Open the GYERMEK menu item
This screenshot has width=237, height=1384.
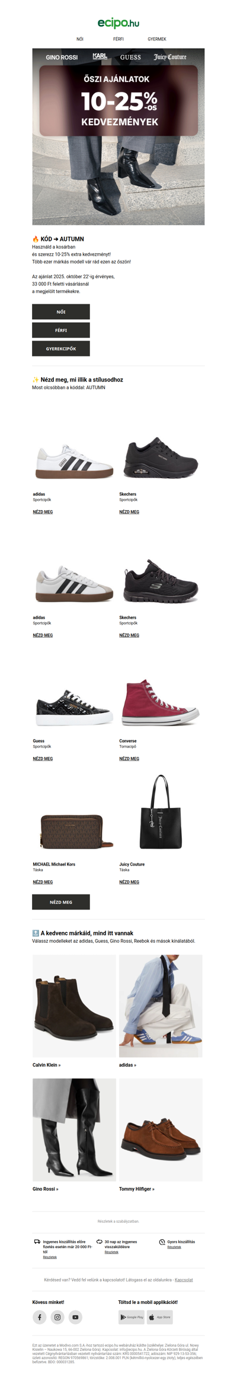click(x=157, y=39)
